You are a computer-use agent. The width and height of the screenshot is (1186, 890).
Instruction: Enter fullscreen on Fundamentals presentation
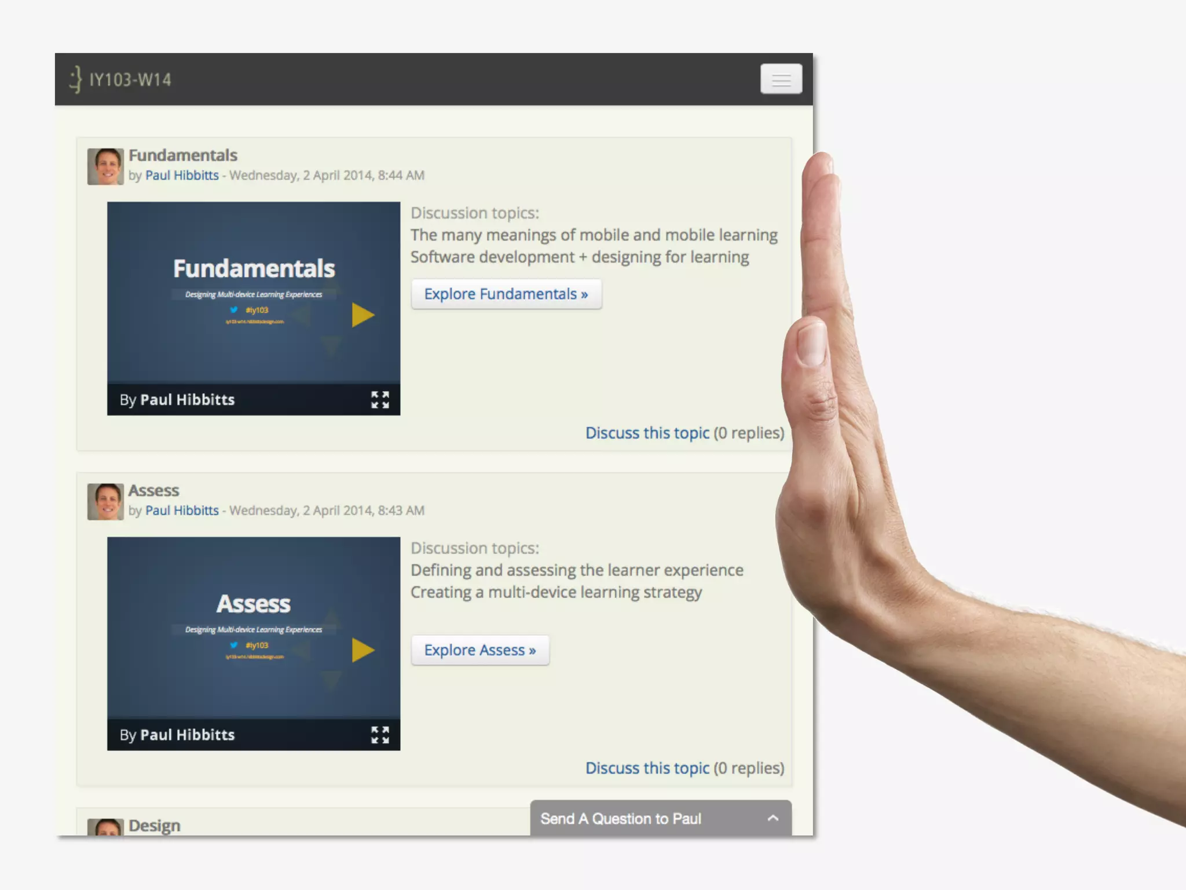[x=380, y=400]
